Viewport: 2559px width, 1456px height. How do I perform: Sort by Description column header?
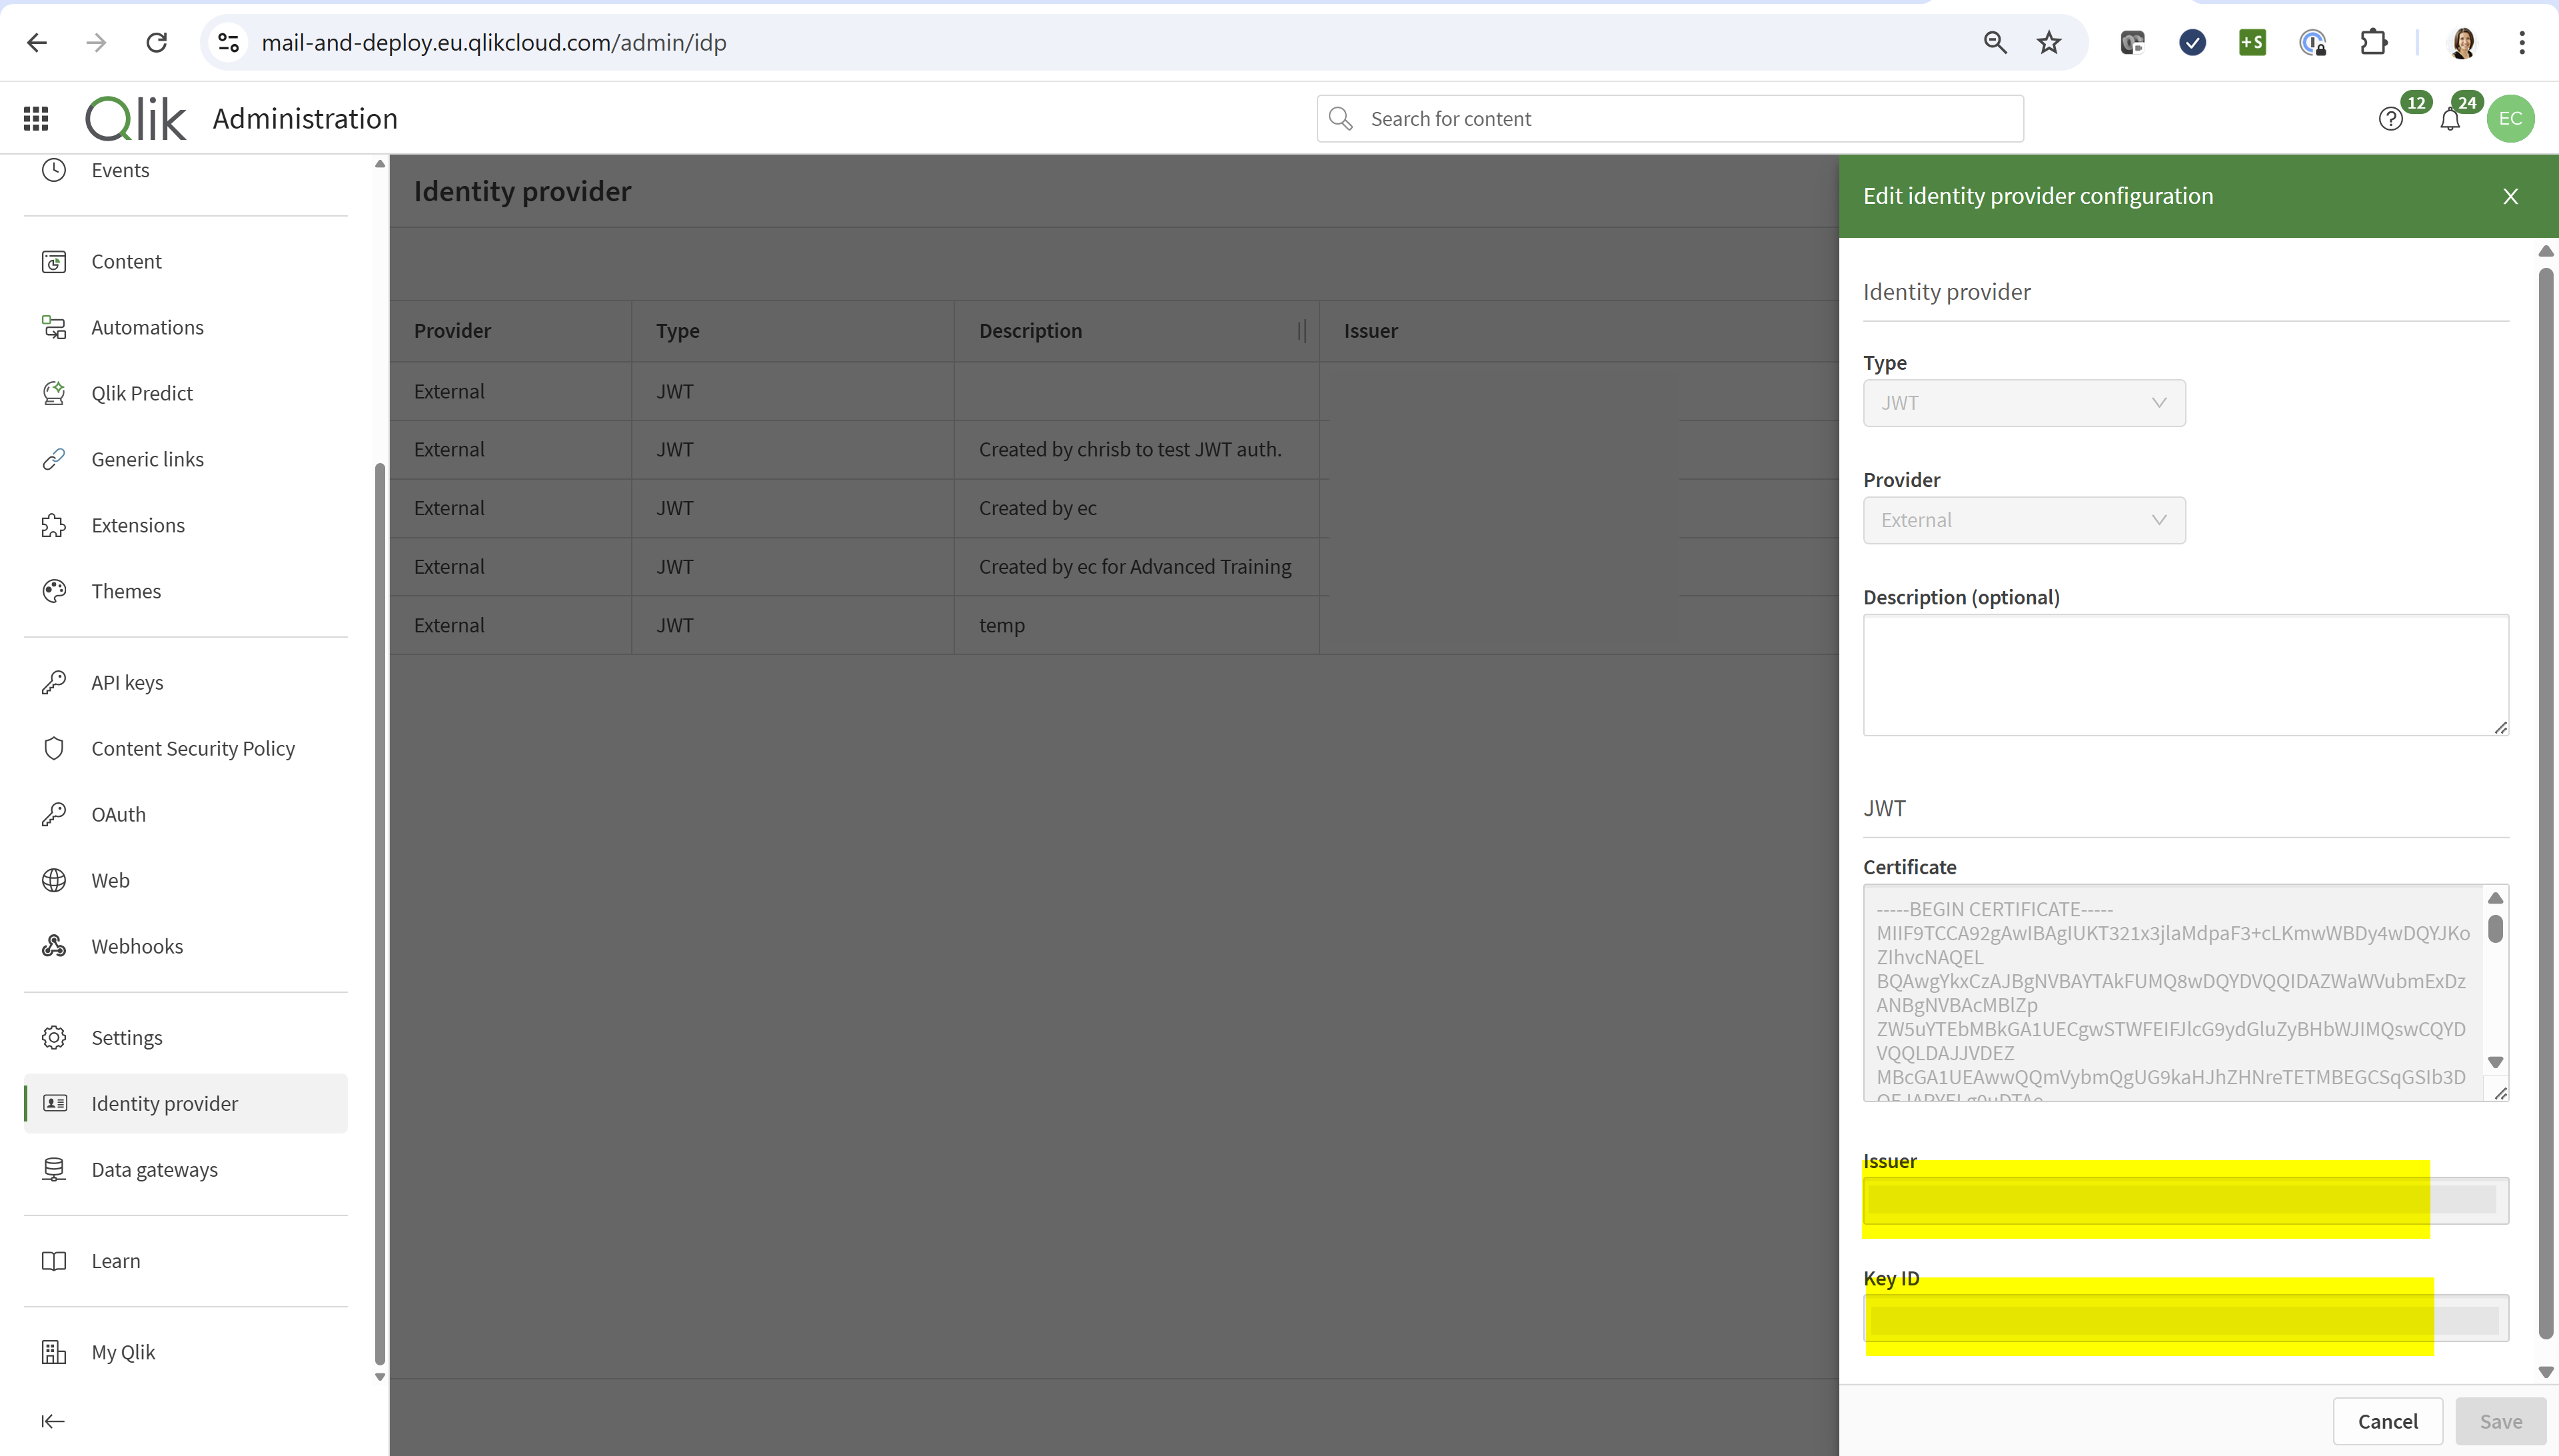pos(1030,331)
